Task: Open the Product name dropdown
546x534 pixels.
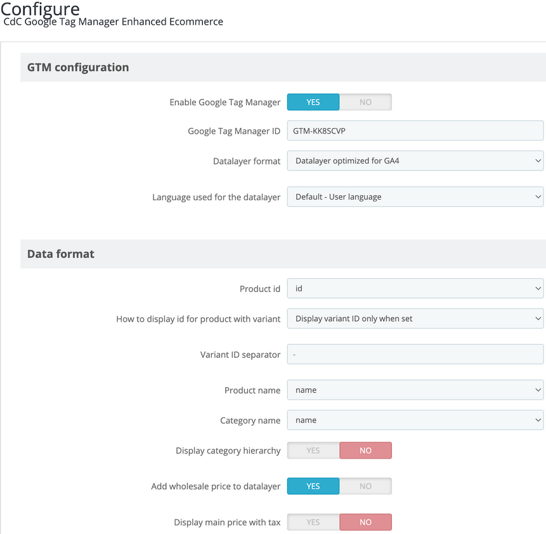Action: tap(415, 390)
